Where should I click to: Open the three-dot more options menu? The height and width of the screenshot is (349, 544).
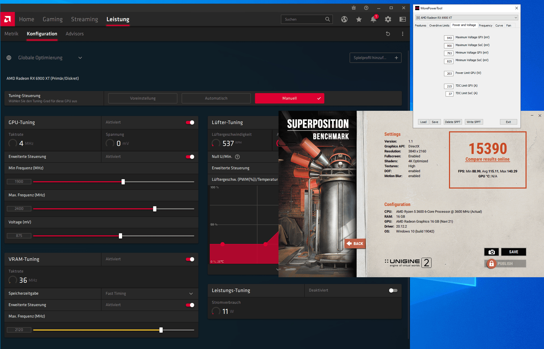tap(403, 34)
